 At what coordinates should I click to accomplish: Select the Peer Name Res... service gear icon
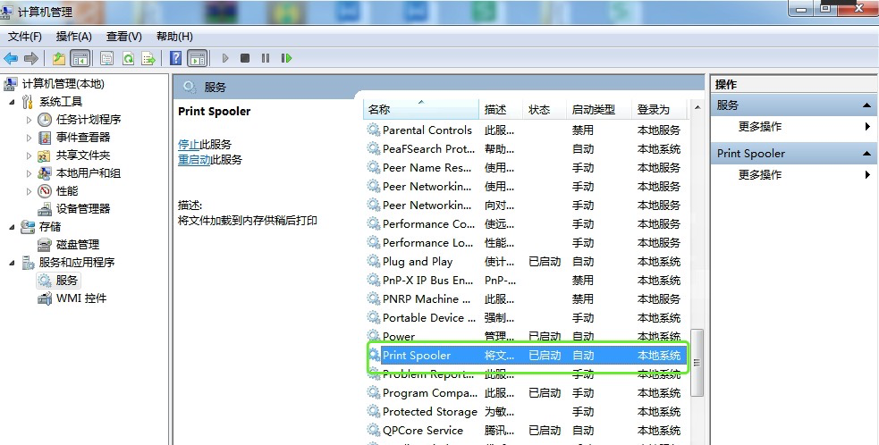[x=374, y=168]
